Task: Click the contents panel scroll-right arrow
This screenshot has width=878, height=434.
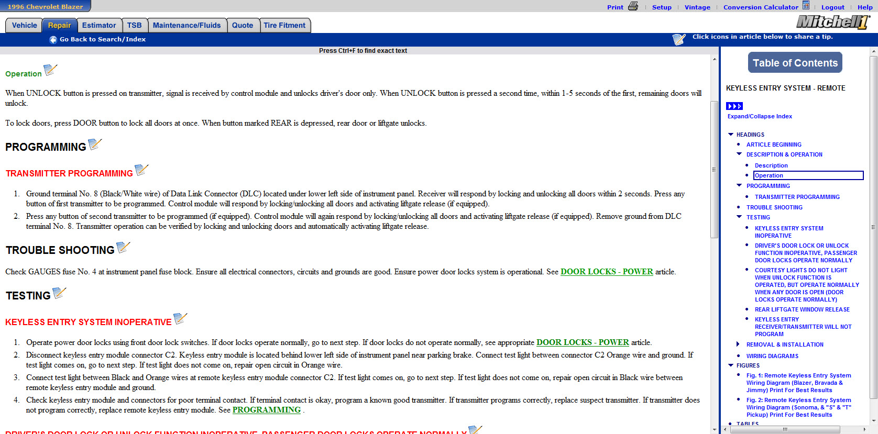Action: (x=865, y=429)
